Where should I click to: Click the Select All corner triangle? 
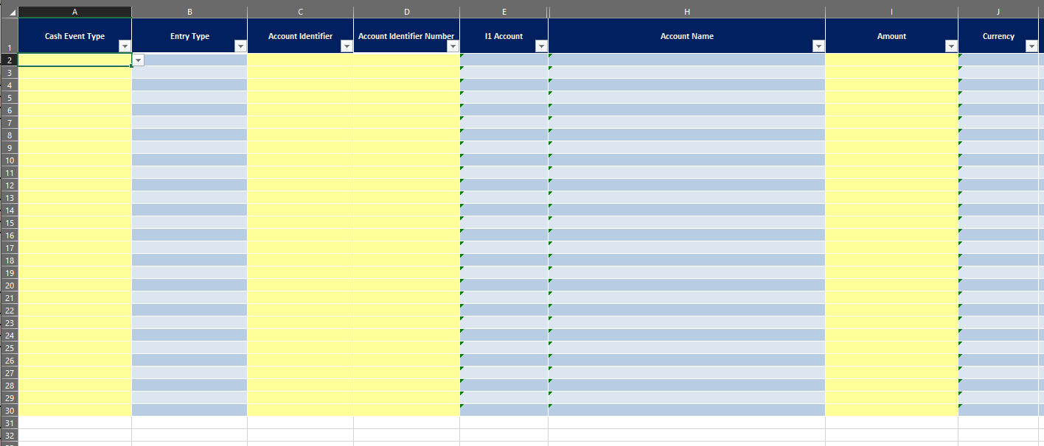9,13
